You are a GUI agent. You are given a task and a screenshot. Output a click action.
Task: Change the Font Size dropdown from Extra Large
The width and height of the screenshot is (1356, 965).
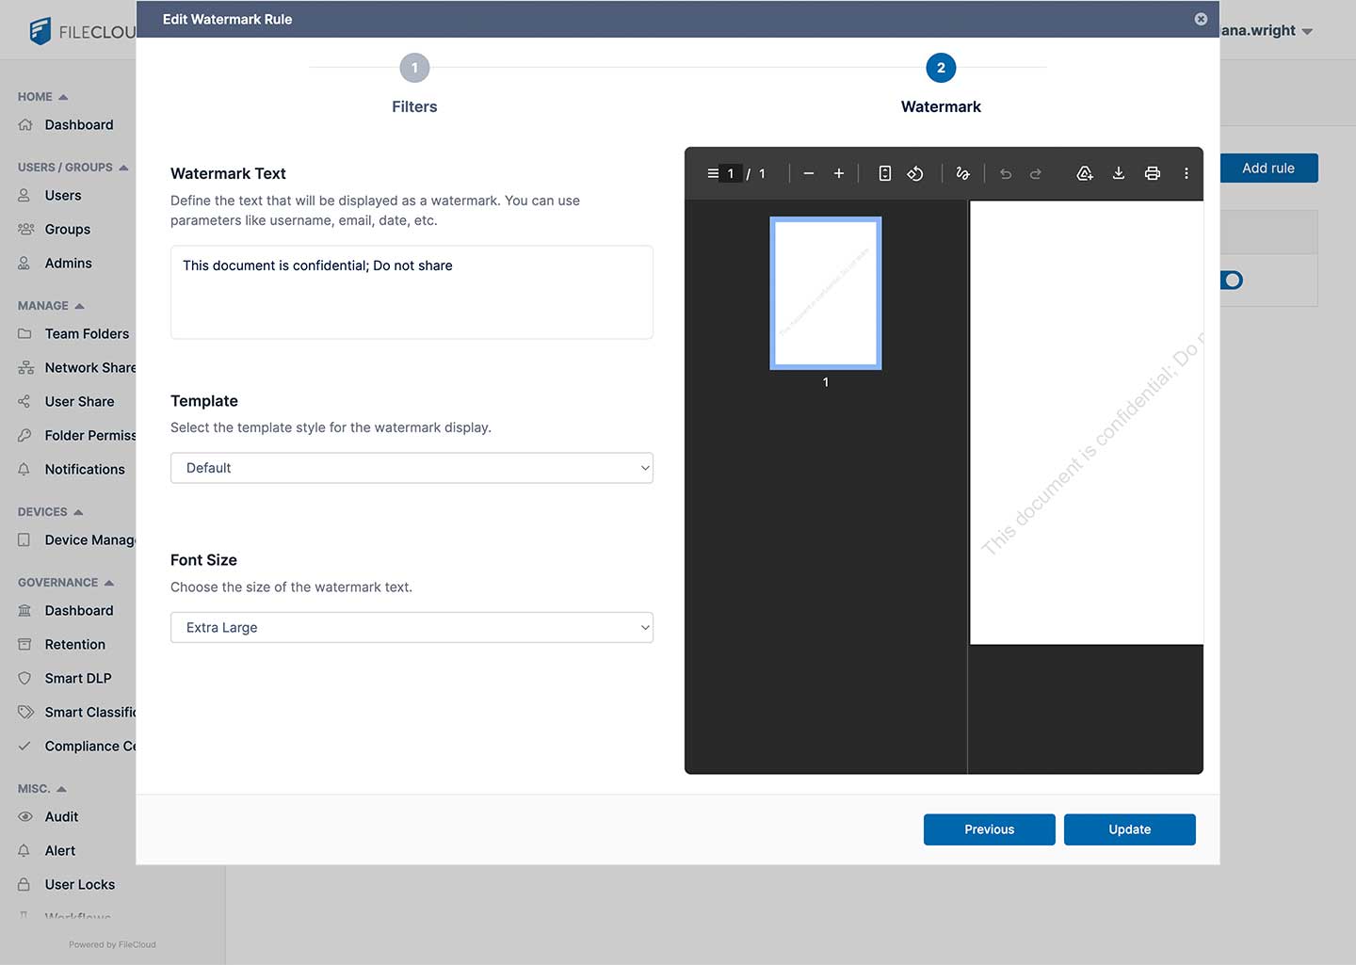pos(412,627)
